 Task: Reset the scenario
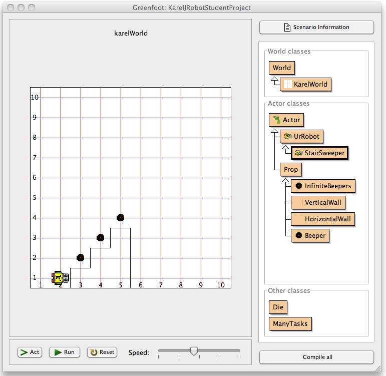pyautogui.click(x=102, y=352)
